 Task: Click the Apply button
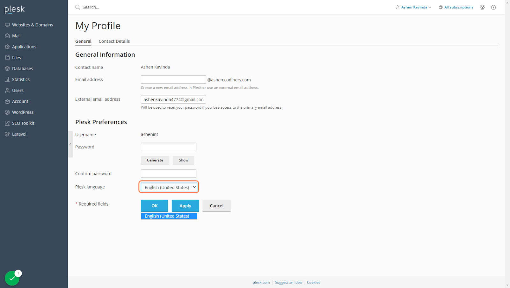[185, 206]
